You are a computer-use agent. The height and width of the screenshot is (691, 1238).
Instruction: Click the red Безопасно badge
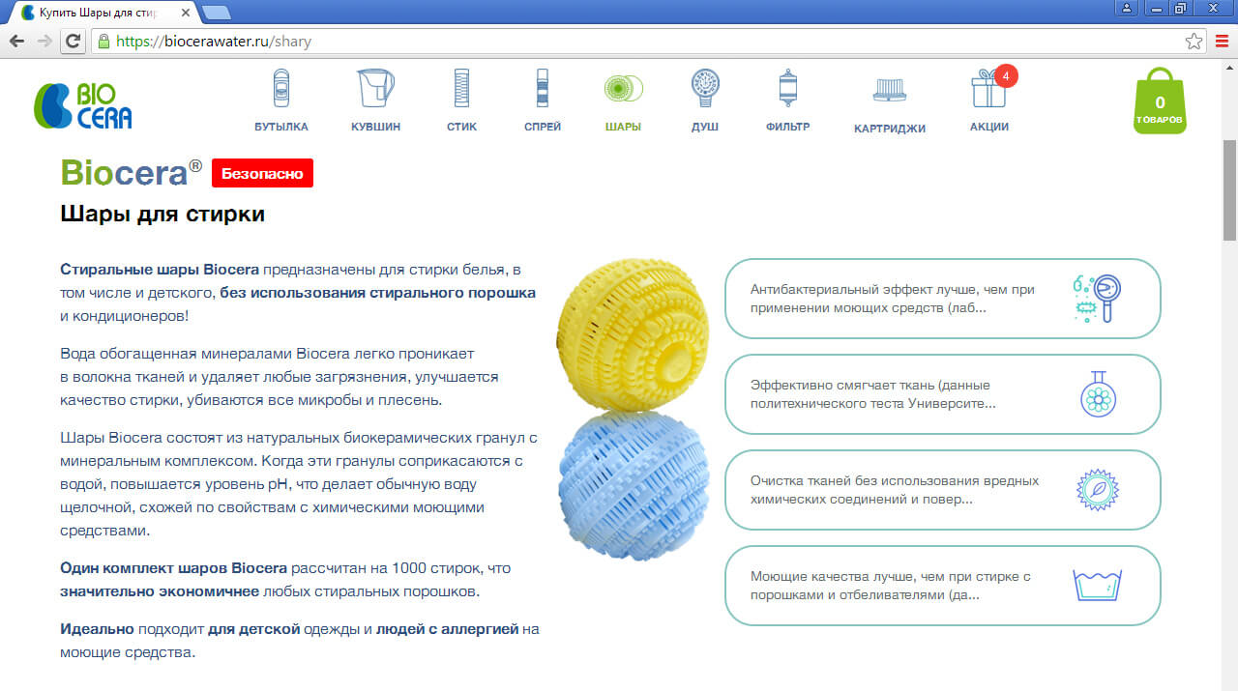pos(262,174)
